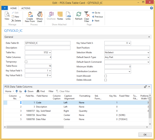Enable the Insert Allowed checkbox

point(105,76)
